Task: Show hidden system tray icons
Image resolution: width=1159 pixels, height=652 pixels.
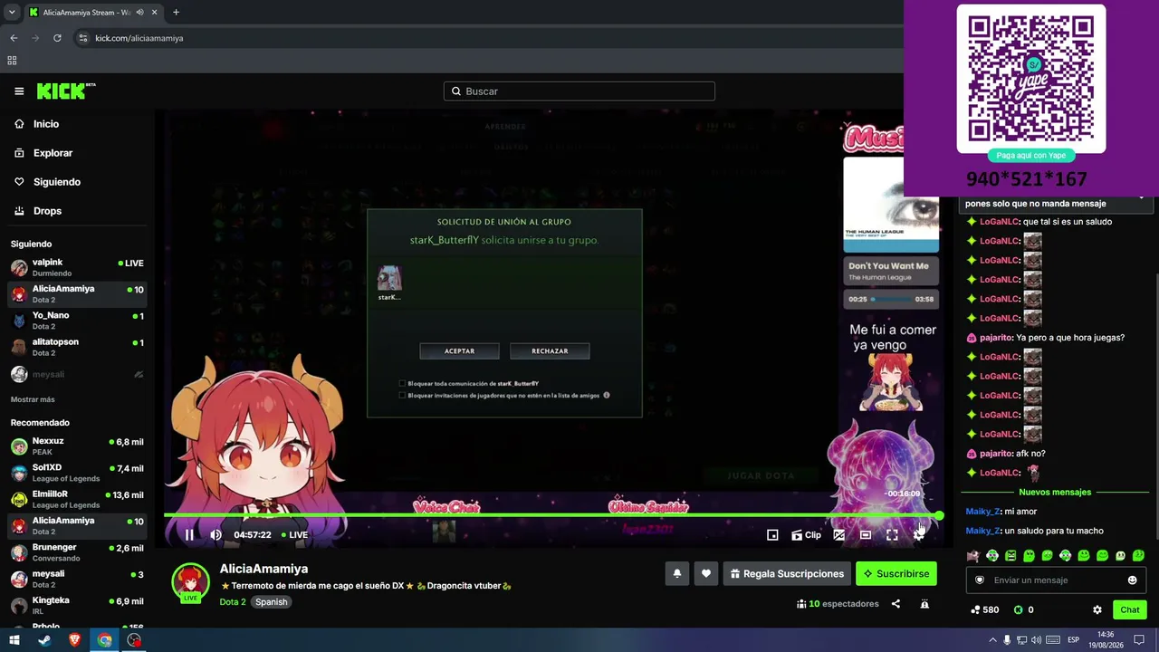Action: tap(993, 640)
